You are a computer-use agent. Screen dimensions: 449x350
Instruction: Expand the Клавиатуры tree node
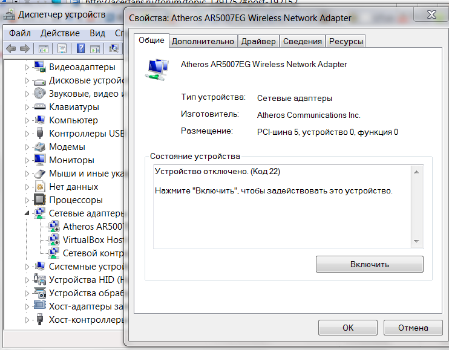(27, 107)
